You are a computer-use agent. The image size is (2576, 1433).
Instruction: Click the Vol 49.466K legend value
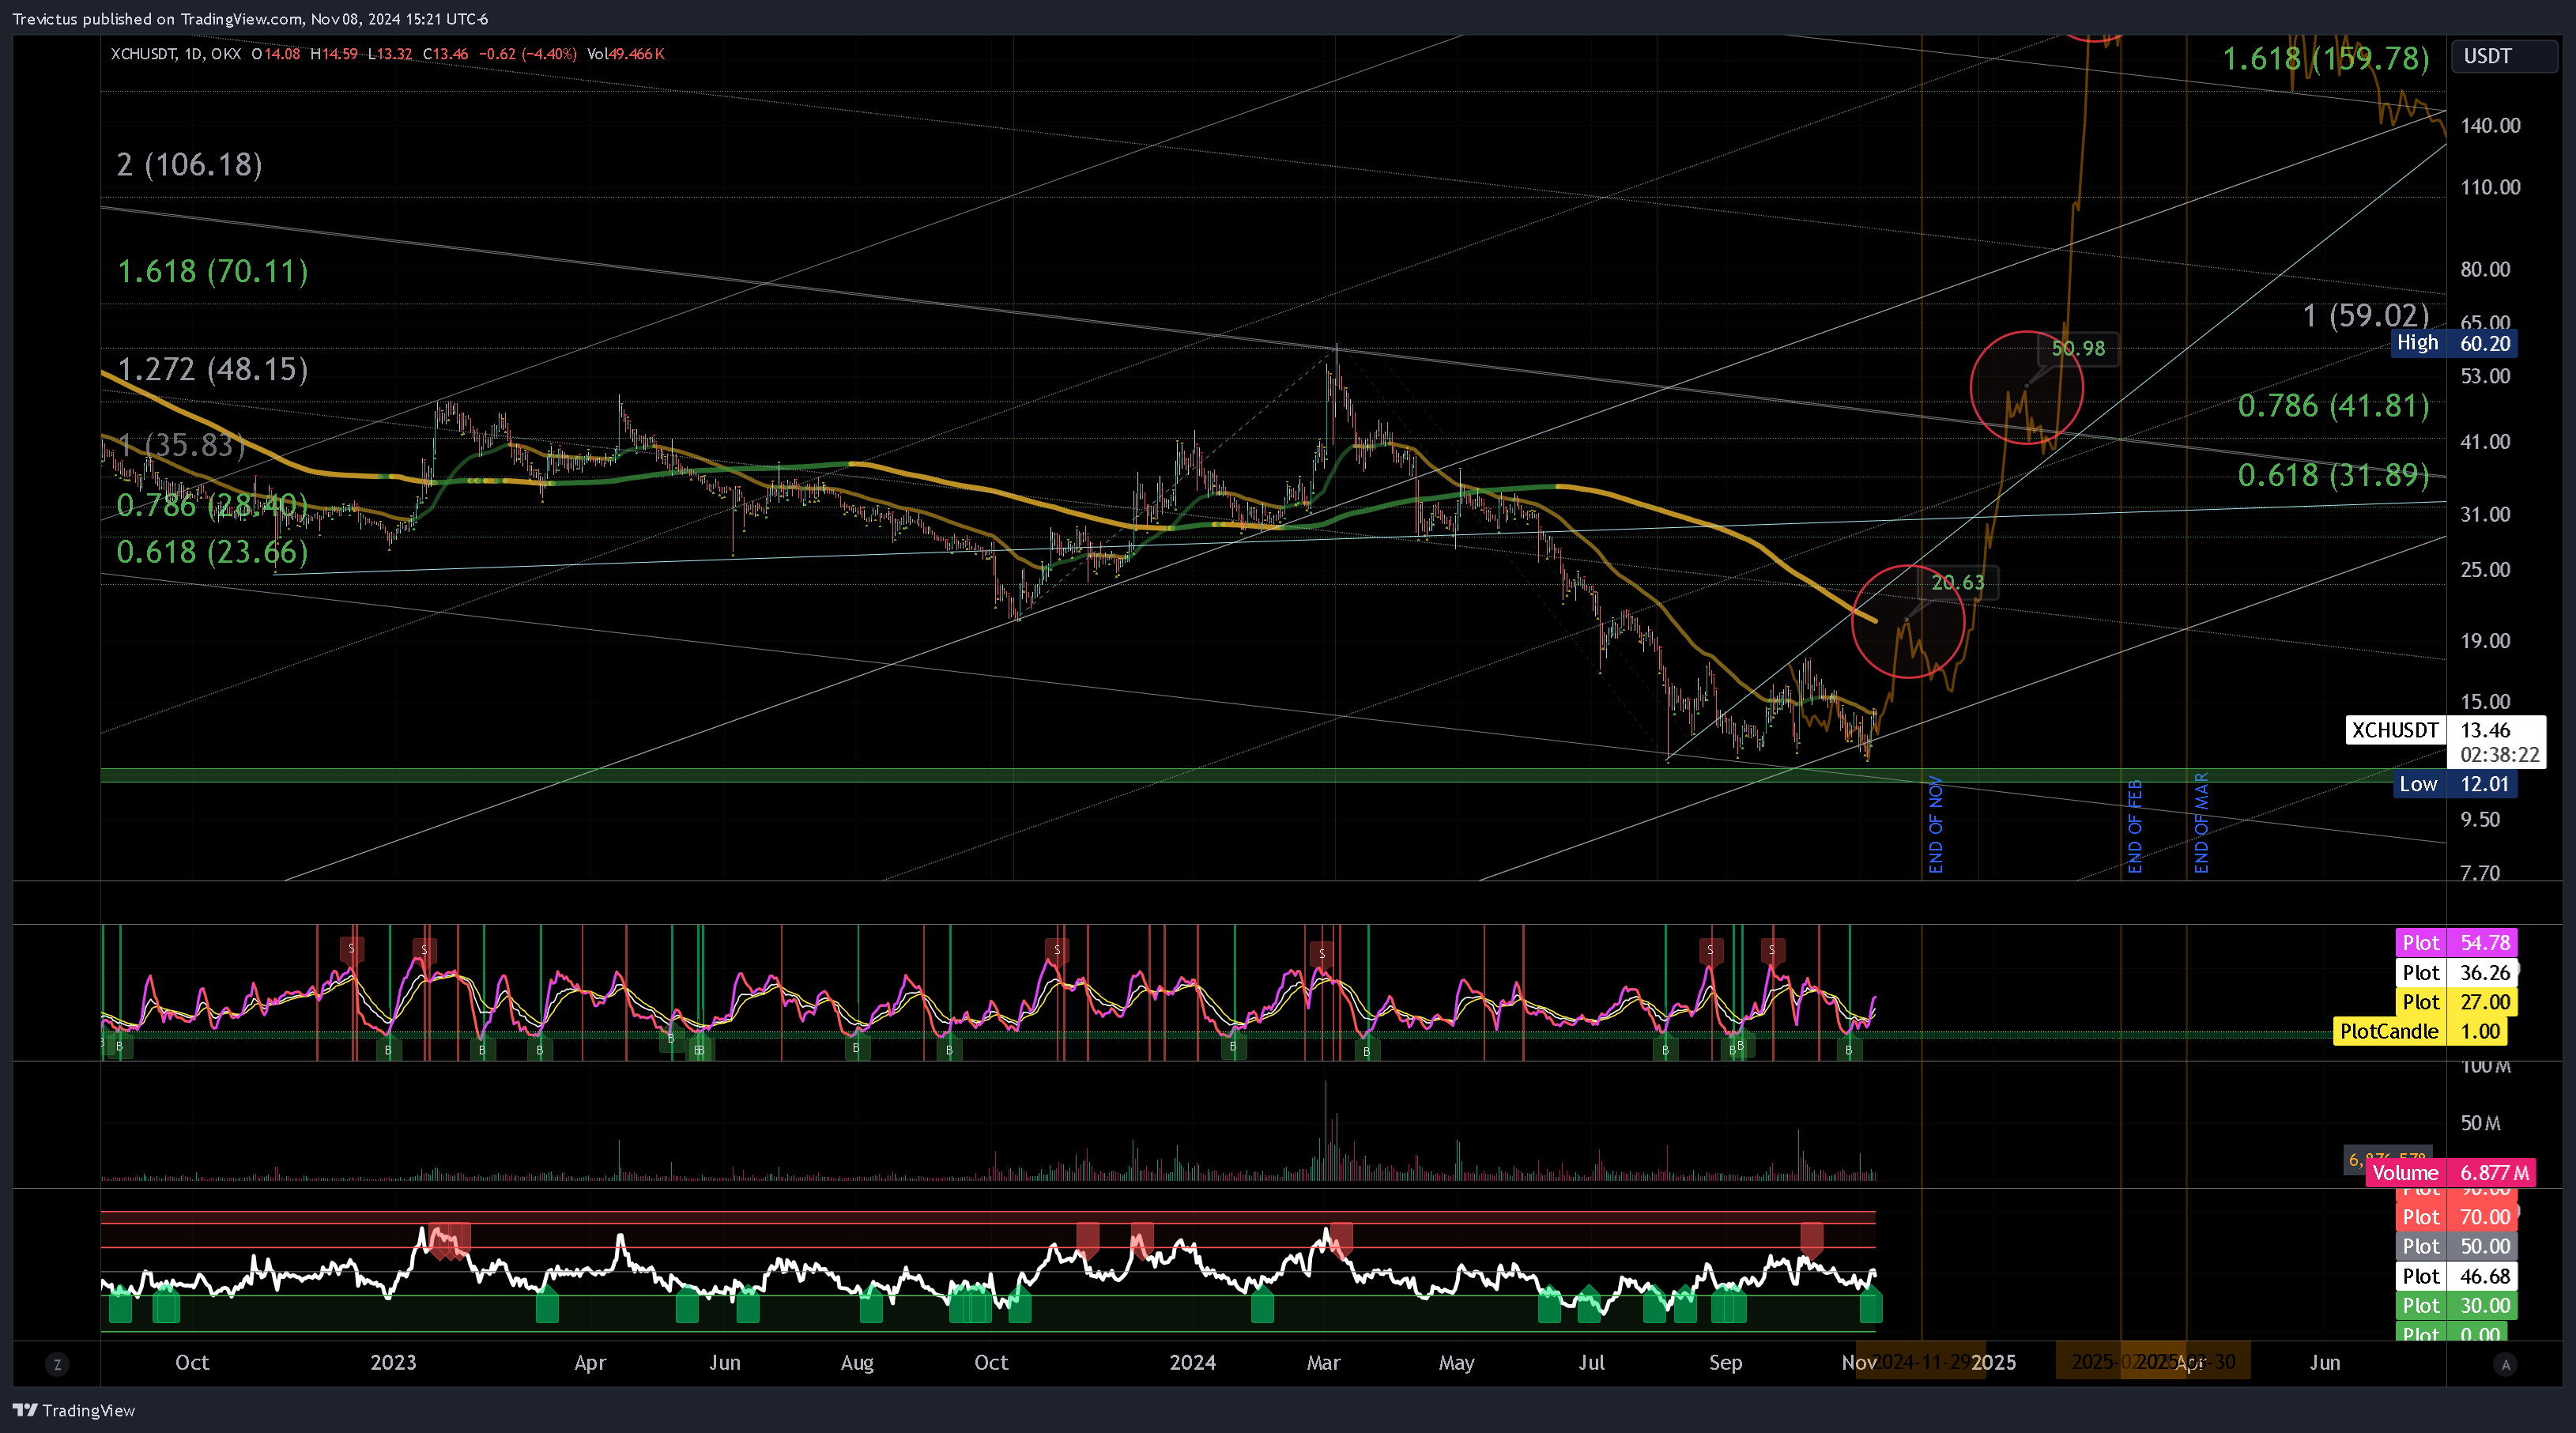(x=626, y=54)
